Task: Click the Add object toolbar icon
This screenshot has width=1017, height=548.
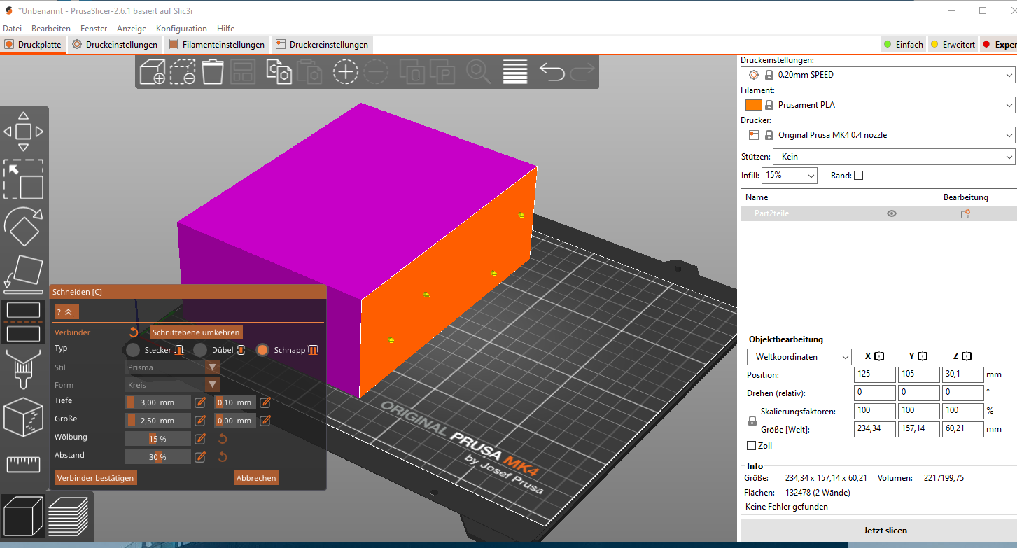Action: [153, 71]
